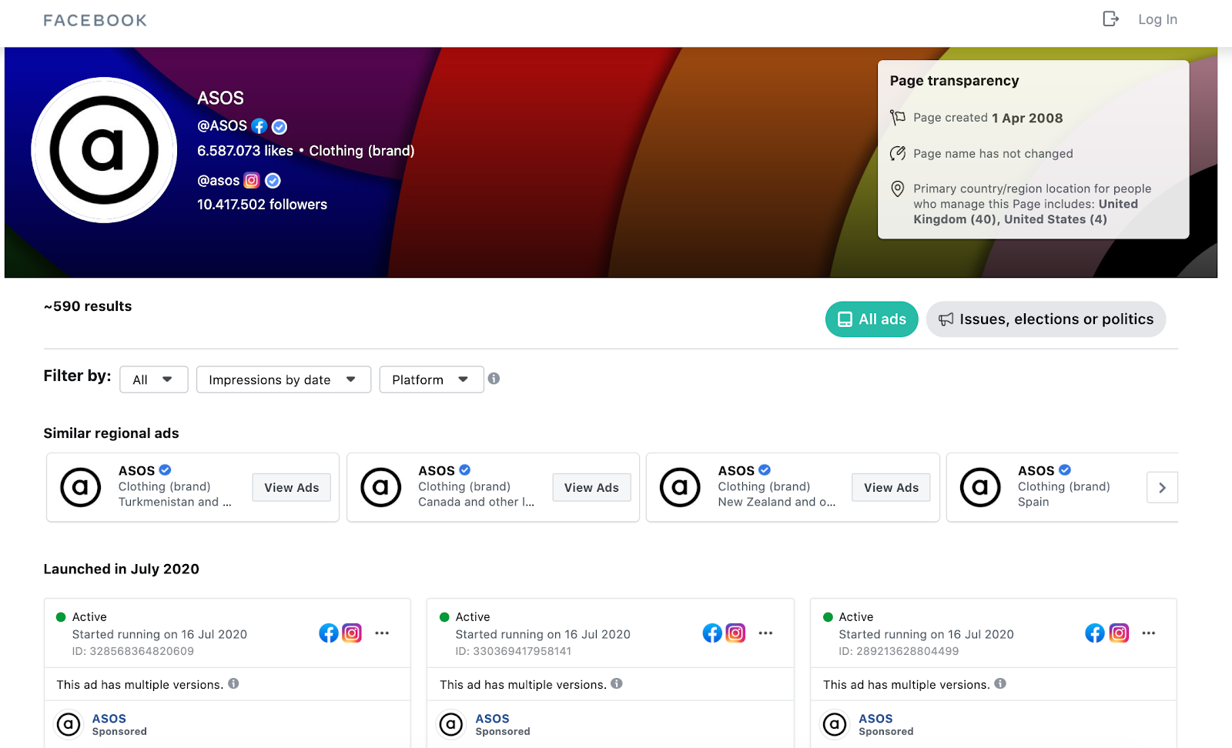This screenshot has width=1232, height=748.
Task: Click ASOS avatar in third sponsored ad
Action: tap(835, 724)
